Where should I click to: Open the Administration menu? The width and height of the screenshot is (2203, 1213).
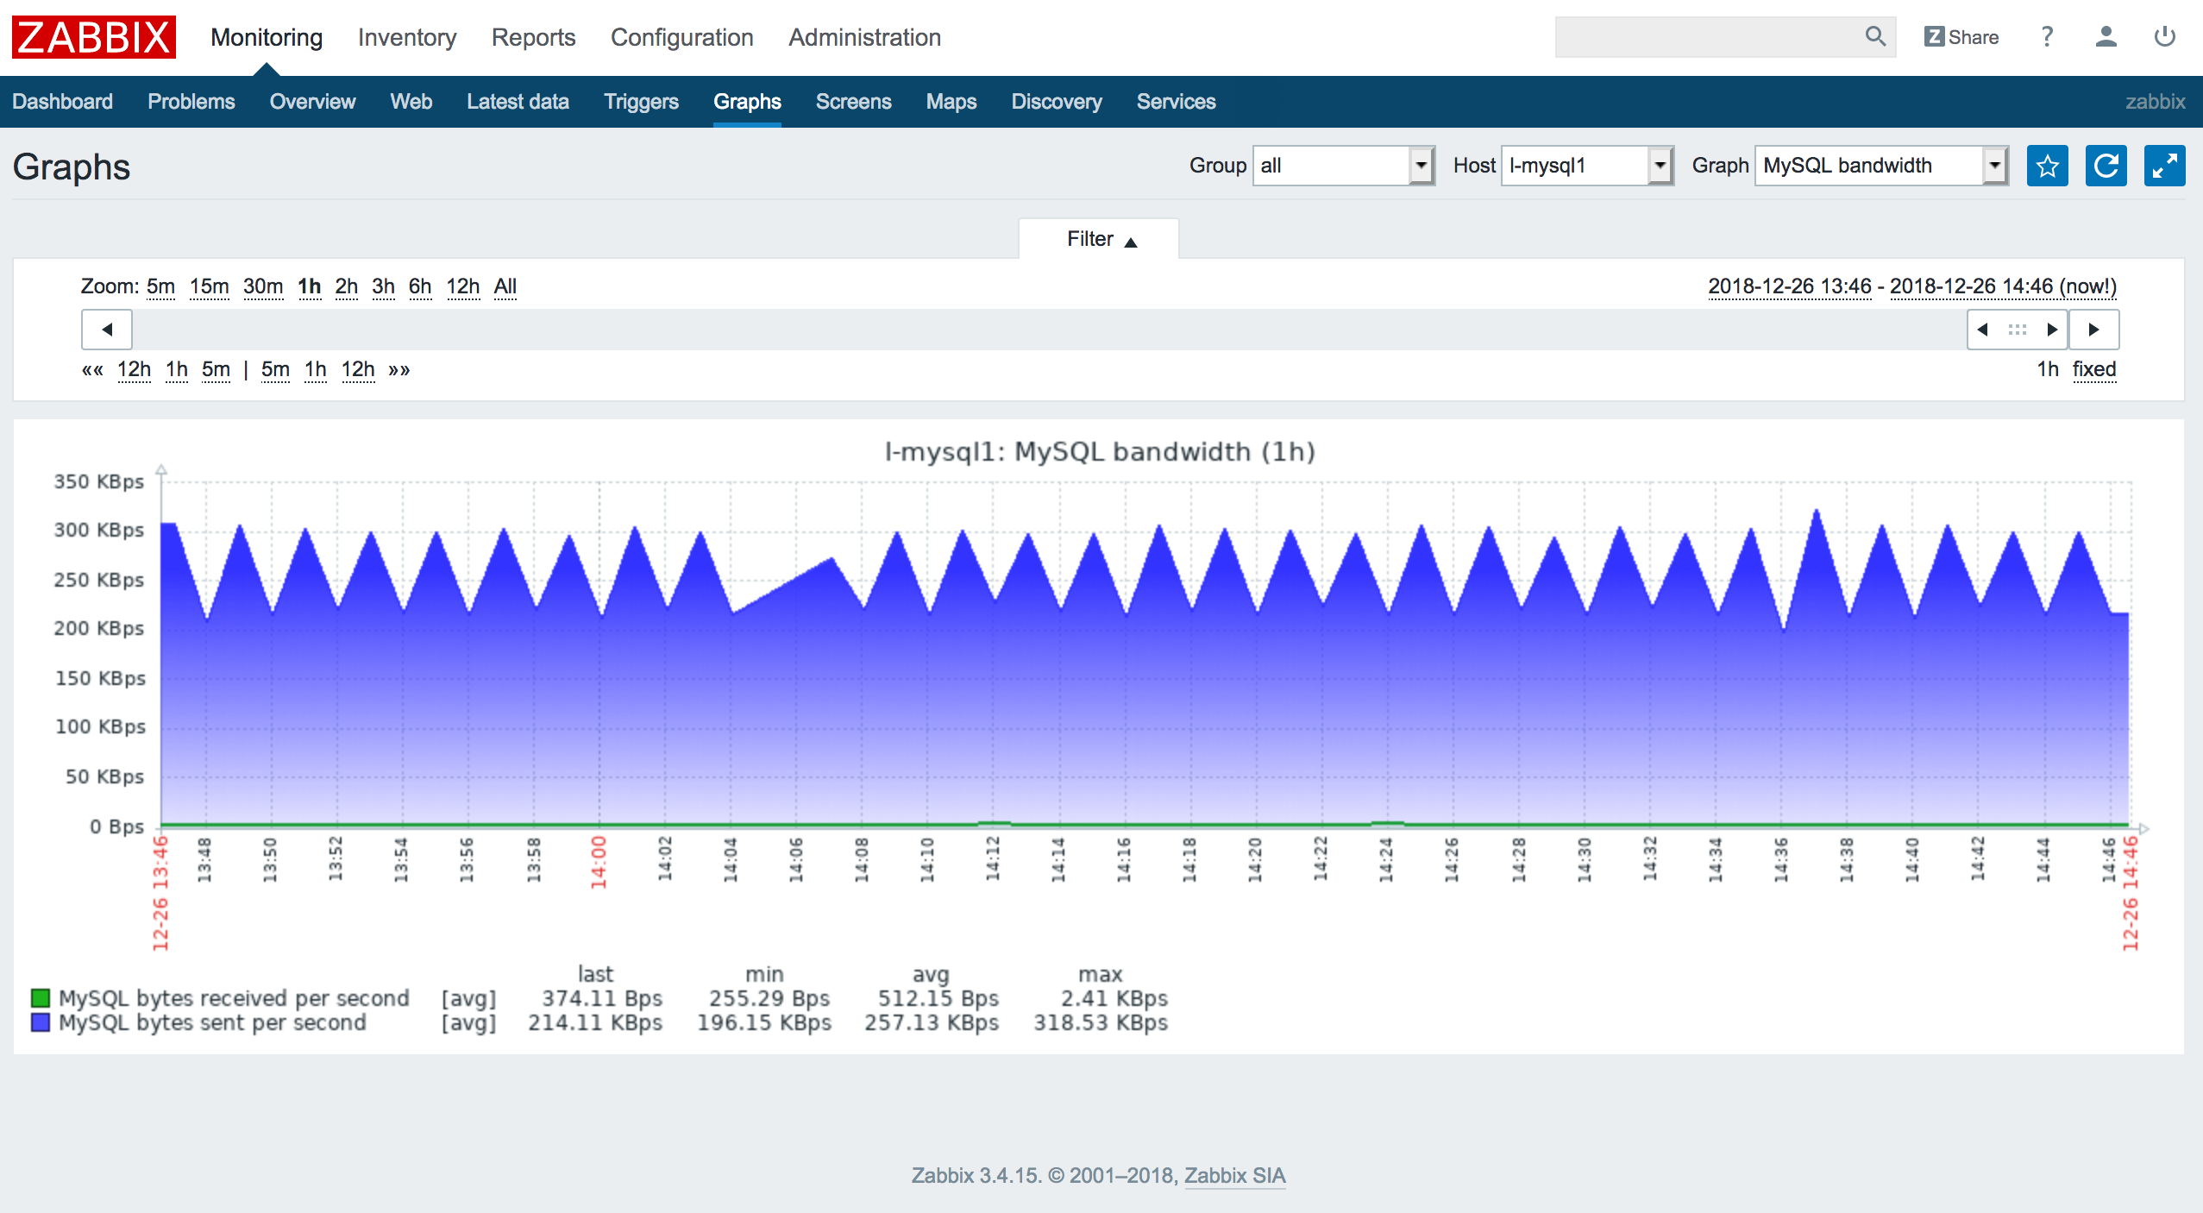(x=864, y=37)
